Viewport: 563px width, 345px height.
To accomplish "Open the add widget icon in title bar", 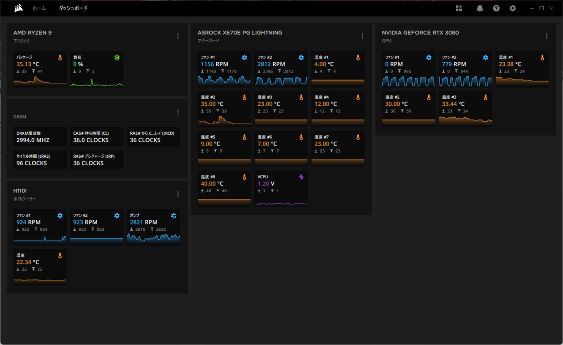I will [459, 8].
